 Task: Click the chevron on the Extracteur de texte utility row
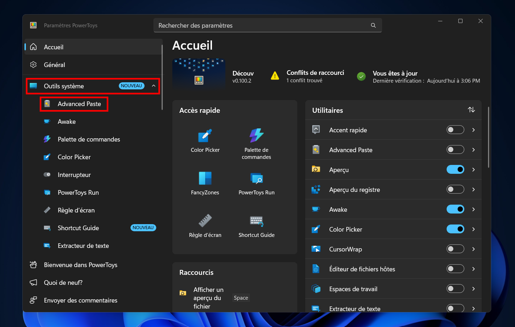(x=474, y=309)
